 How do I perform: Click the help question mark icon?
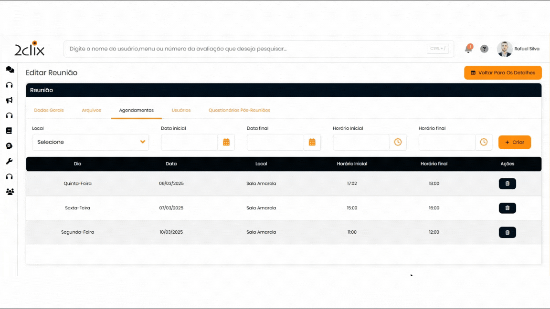484,49
